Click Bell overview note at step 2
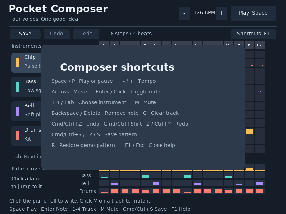The image size is (286, 214). tap(114, 183)
